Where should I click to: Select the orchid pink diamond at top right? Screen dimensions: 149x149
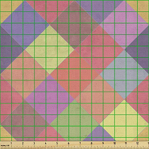tap(124, 25)
